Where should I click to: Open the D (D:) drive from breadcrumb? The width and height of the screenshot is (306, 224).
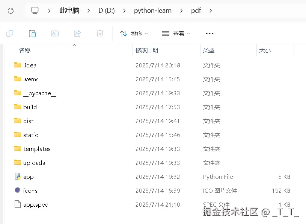click(x=106, y=11)
